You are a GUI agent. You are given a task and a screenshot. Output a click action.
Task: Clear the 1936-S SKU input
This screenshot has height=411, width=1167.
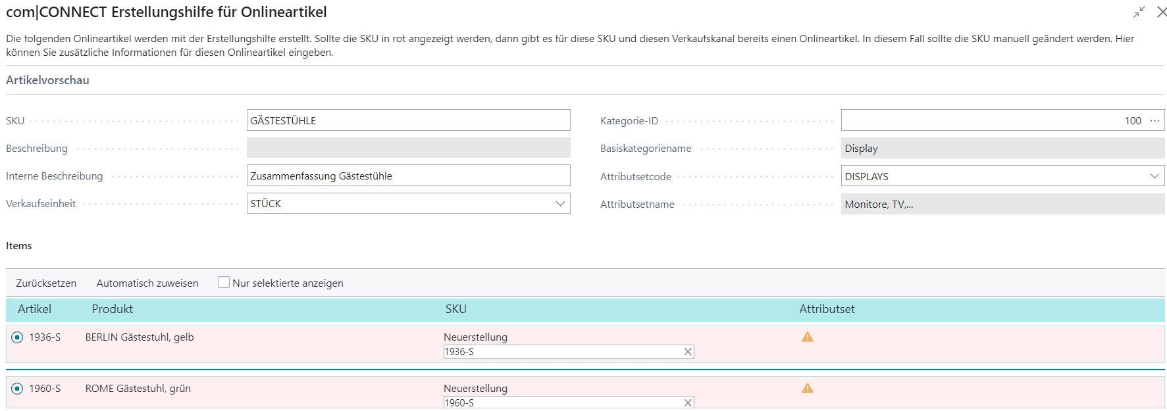click(x=688, y=352)
